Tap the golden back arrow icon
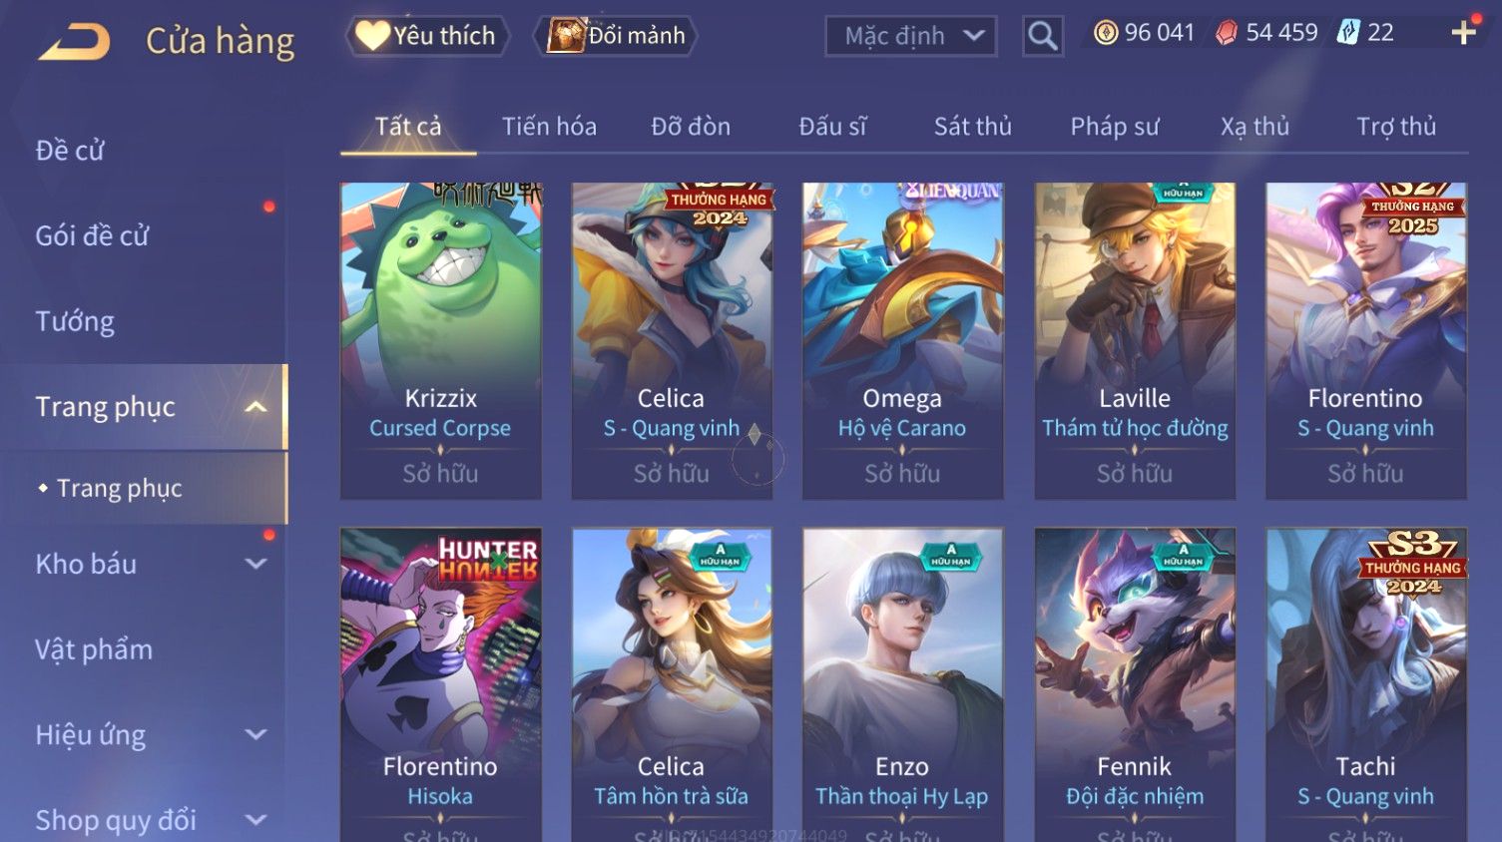Viewport: 1502px width, 842px height. pyautogui.click(x=74, y=43)
